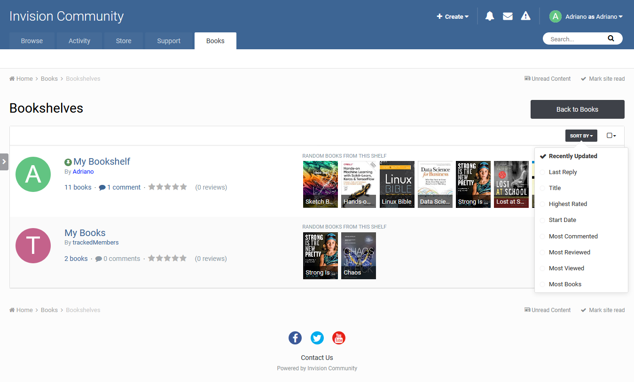Click the search magnifier icon
This screenshot has width=634, height=382.
(611, 38)
